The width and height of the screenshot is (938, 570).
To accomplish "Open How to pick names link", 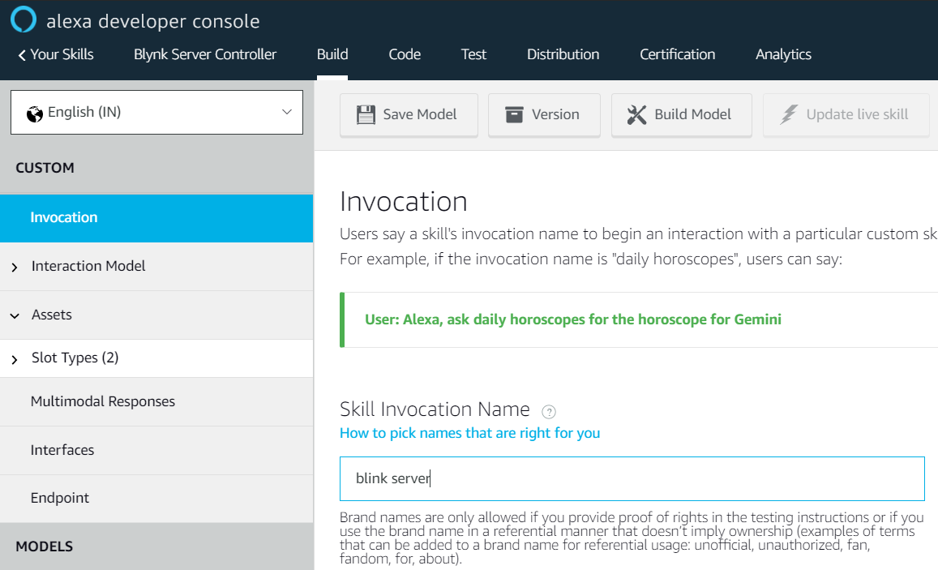I will coord(469,433).
